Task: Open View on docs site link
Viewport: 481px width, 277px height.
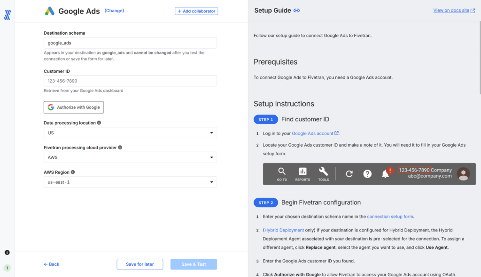Action: pyautogui.click(x=451, y=10)
